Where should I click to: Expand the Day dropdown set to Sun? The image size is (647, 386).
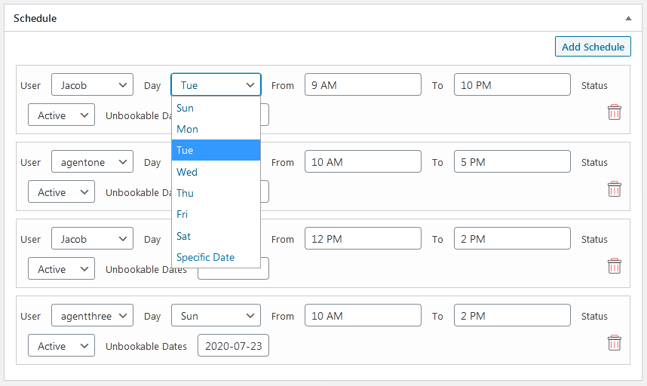coord(216,316)
